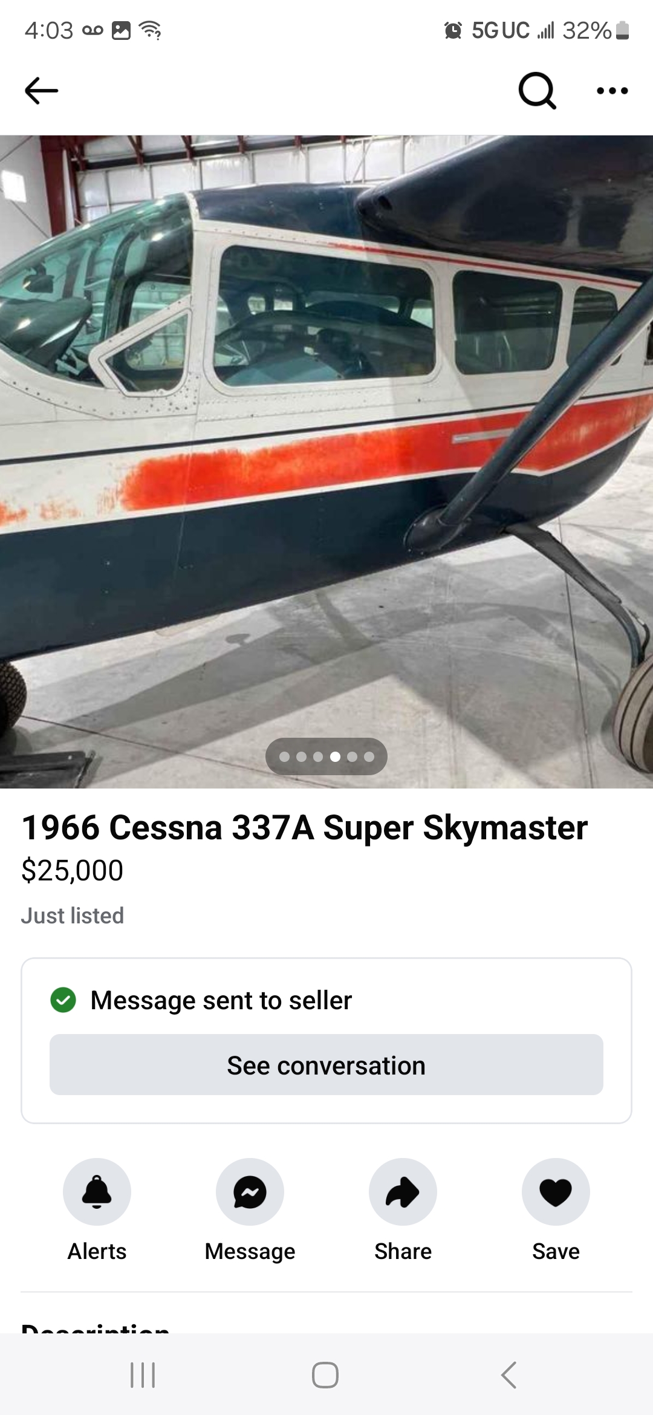Viewport: 653px width, 1415px height.
Task: Tap the Share arrow icon
Action: (403, 1192)
